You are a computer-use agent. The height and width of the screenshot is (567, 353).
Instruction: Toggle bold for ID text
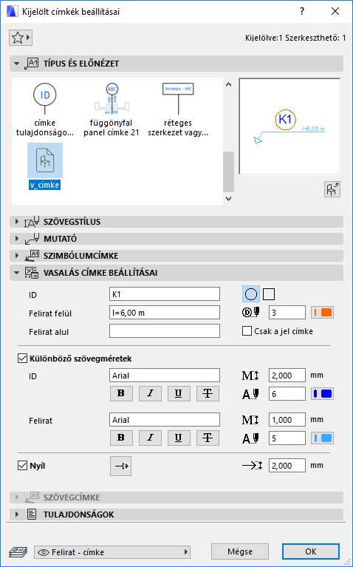click(121, 393)
